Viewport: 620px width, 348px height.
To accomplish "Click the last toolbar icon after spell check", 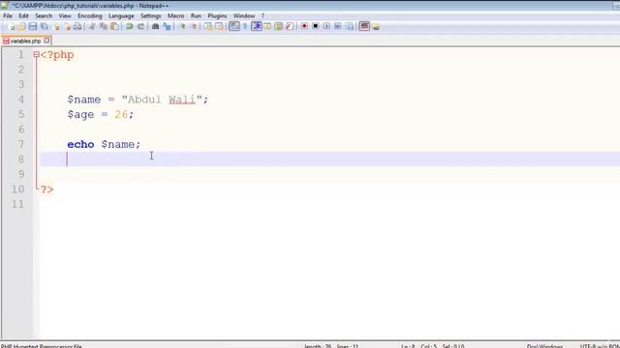I will tap(376, 26).
